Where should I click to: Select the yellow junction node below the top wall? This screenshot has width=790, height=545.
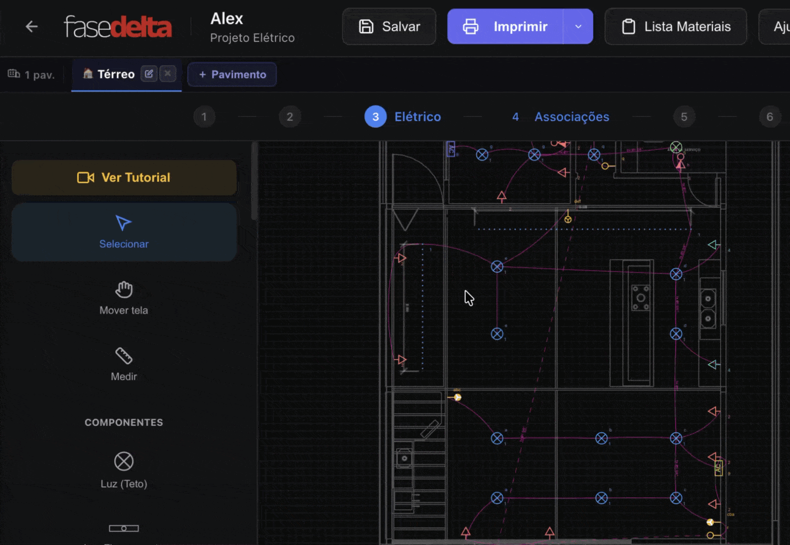tap(568, 219)
